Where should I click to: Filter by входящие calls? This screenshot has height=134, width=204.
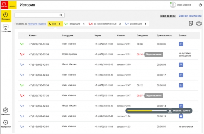[x=74, y=24]
